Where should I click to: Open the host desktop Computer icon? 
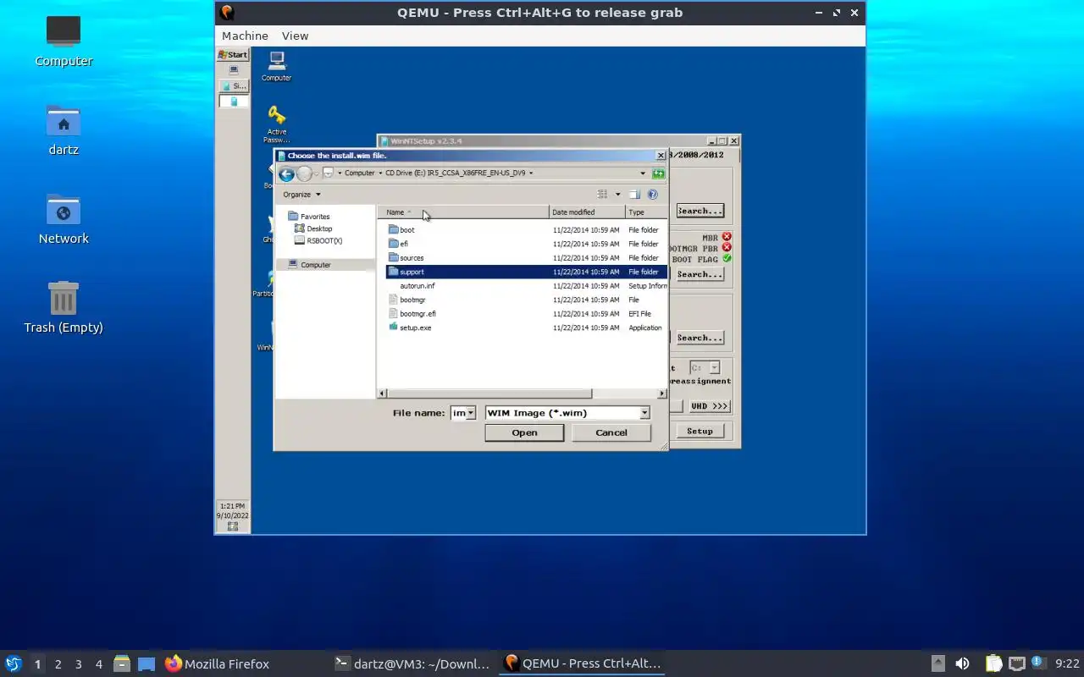click(64, 41)
